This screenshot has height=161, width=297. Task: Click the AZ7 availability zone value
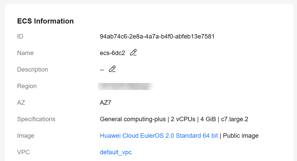(x=106, y=103)
